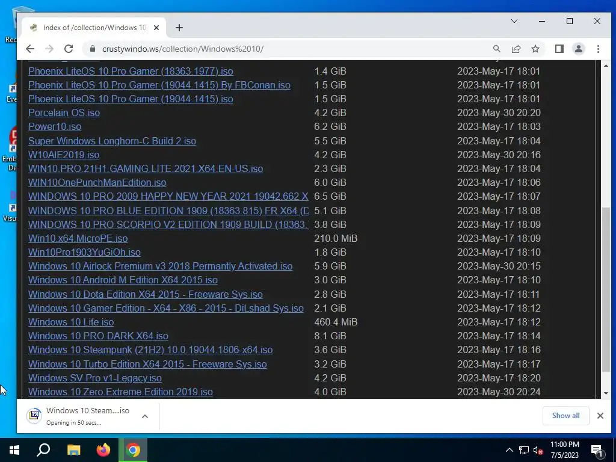Select the Index of /collection/Windows 10 tab

point(94,28)
